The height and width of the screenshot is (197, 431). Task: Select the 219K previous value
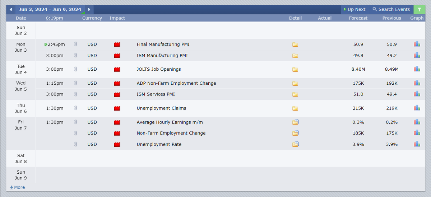click(391, 108)
